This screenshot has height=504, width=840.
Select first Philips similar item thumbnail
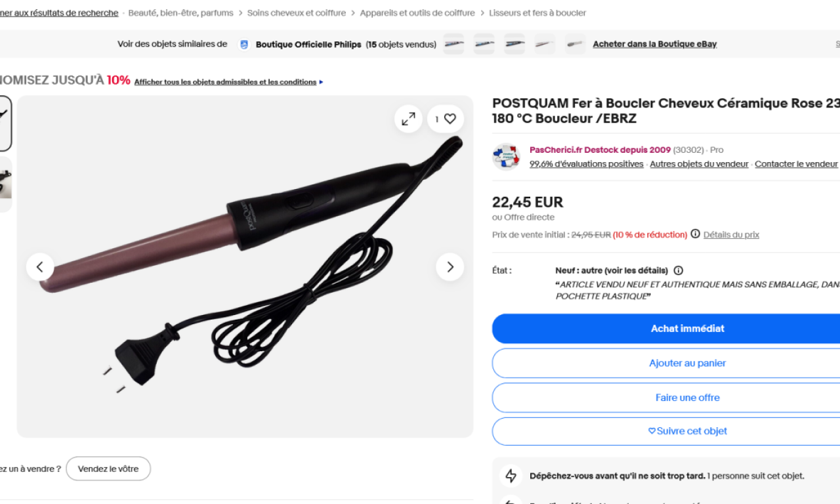coord(453,44)
